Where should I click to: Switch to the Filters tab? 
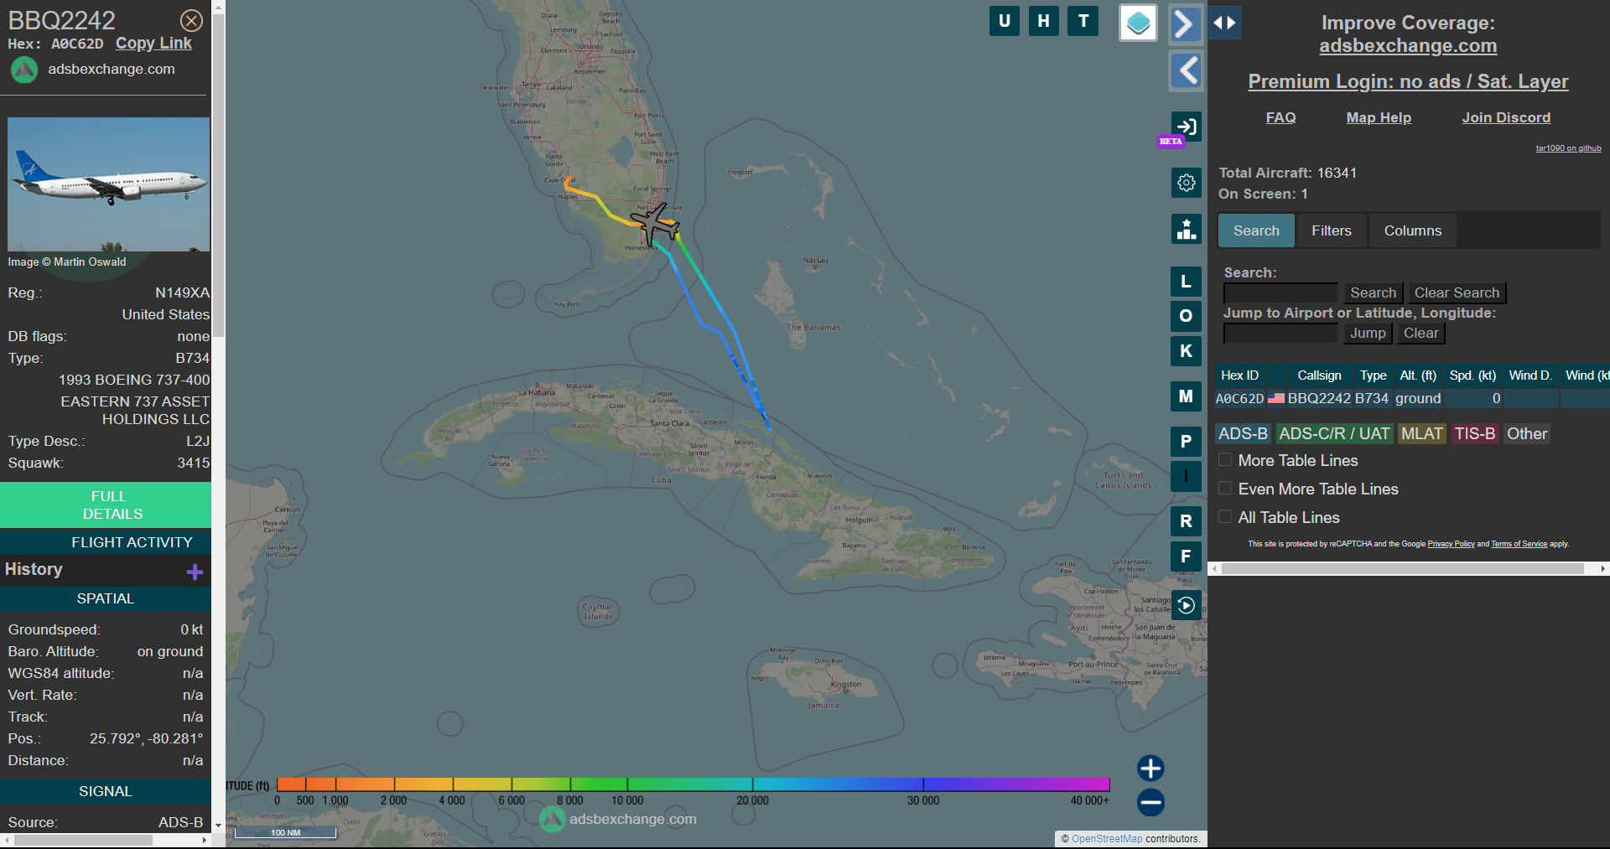pos(1332,230)
